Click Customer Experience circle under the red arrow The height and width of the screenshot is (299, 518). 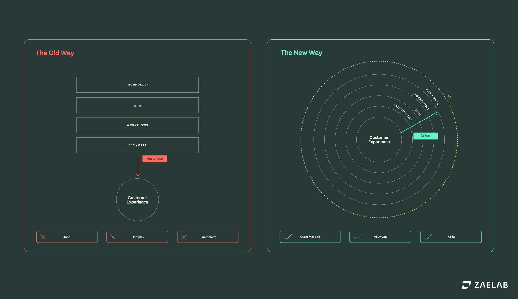click(137, 200)
